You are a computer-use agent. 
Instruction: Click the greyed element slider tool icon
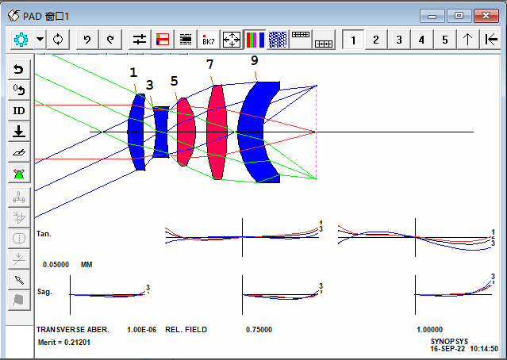point(19,197)
